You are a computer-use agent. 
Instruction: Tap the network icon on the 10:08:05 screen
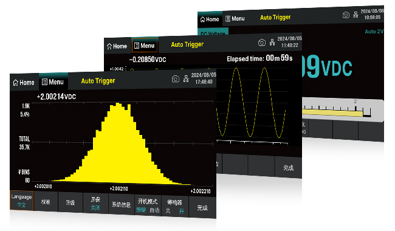[x=355, y=15]
